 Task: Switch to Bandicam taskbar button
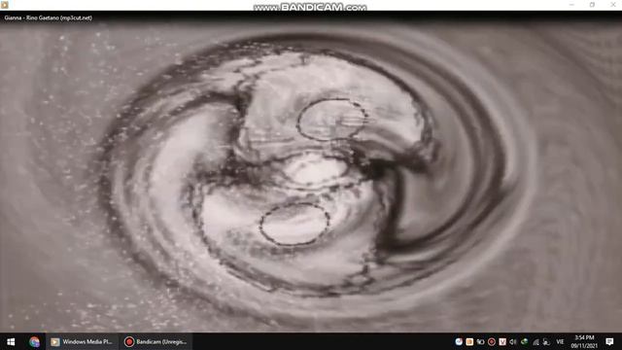155,341
